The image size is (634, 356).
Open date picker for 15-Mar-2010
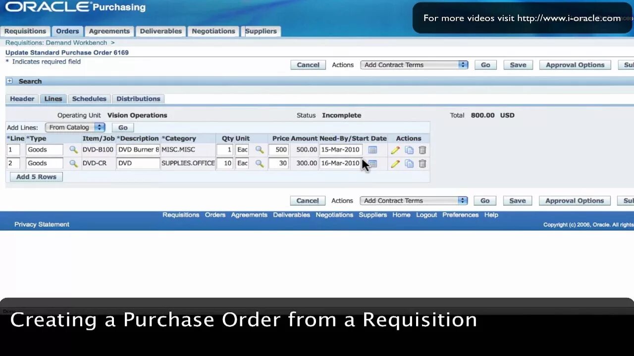(372, 150)
